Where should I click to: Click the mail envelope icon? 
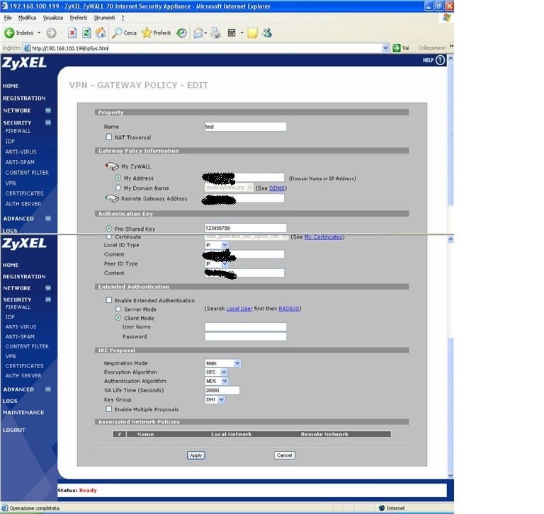coord(198,33)
